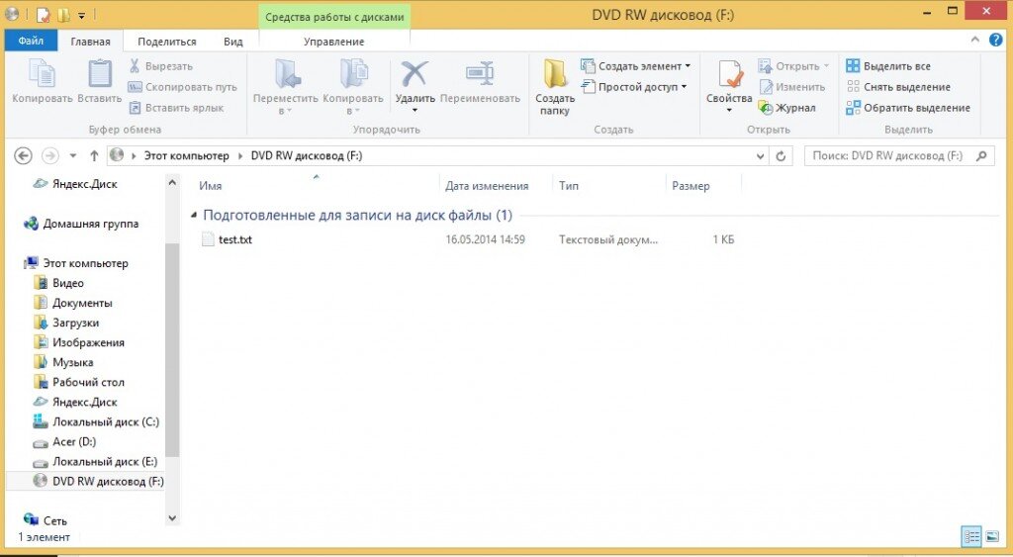Select the Acer (D:) drive
The width and height of the screenshot is (1013, 557).
64,442
